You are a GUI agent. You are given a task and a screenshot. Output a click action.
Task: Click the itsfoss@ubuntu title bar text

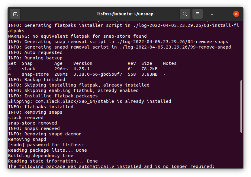pos(125,14)
